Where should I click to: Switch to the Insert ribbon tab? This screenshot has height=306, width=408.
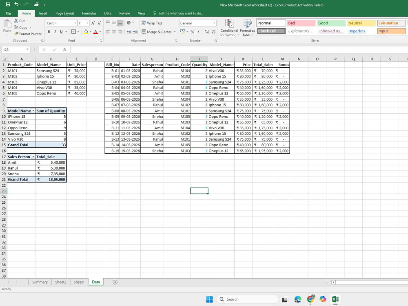tap(43, 13)
